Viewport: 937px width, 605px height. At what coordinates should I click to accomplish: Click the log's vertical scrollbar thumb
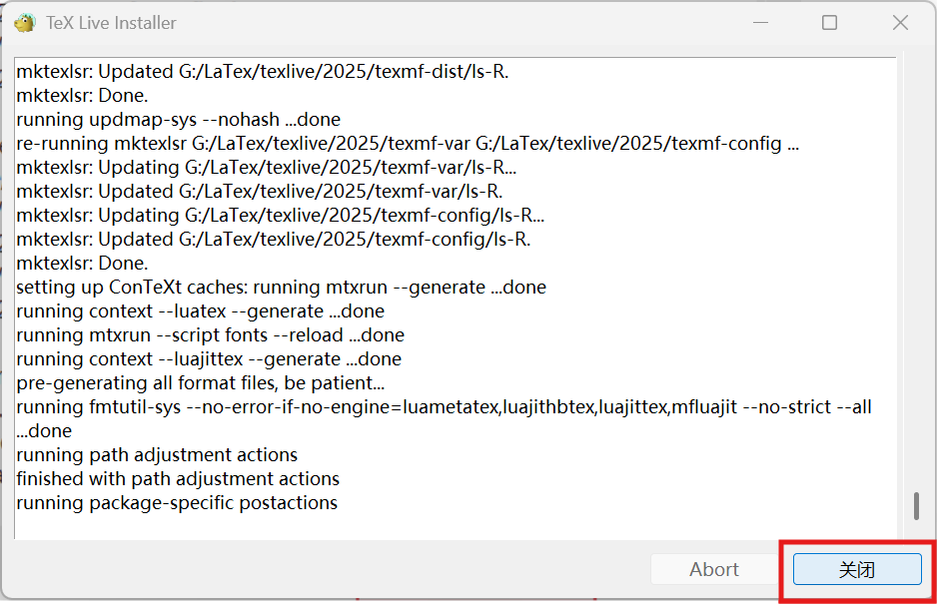pos(915,505)
